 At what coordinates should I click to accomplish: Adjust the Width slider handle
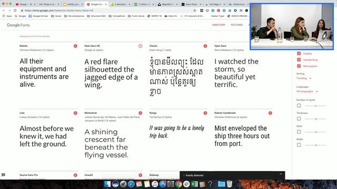coord(316,145)
